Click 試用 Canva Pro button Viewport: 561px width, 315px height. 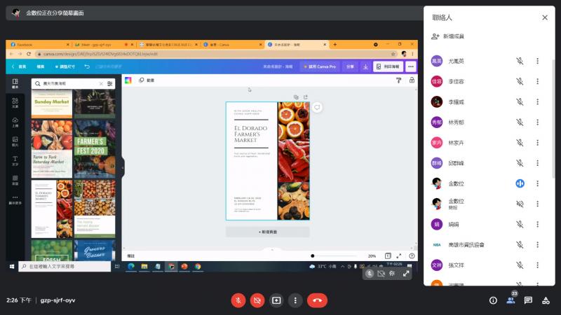[320, 66]
